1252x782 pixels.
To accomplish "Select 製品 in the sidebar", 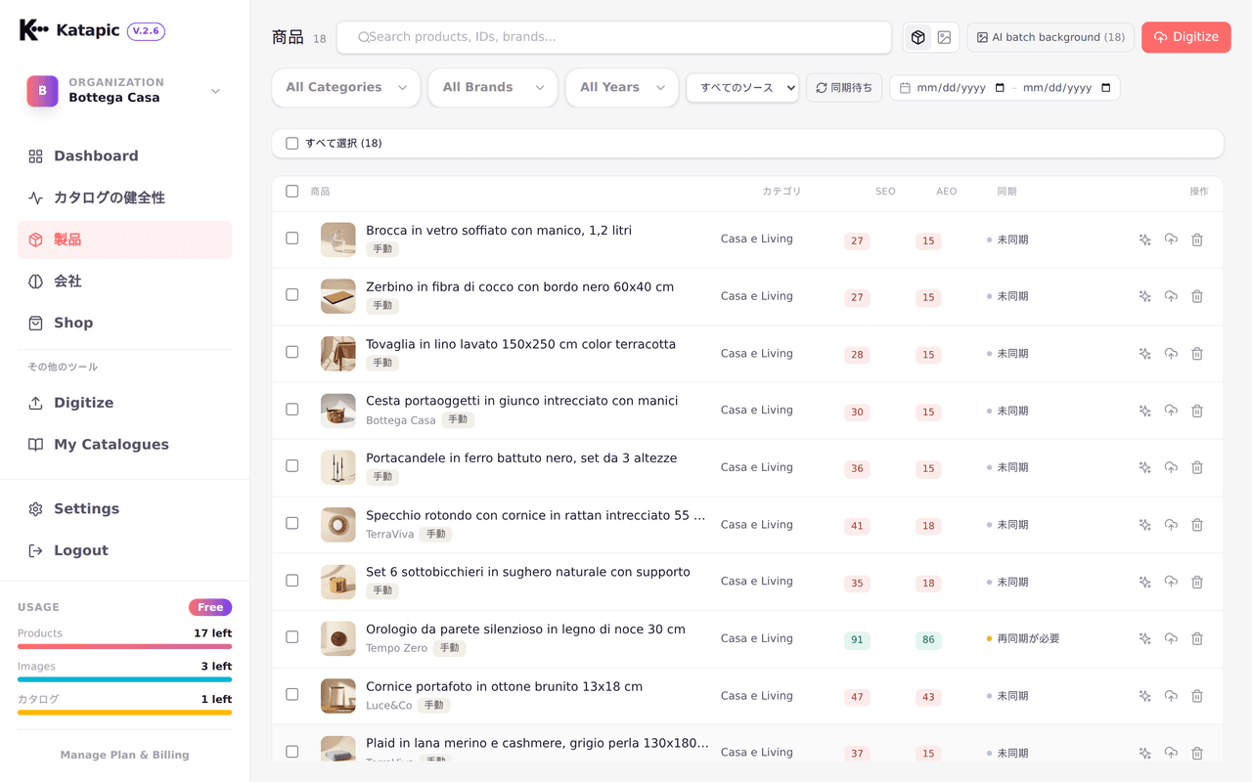I will click(124, 239).
